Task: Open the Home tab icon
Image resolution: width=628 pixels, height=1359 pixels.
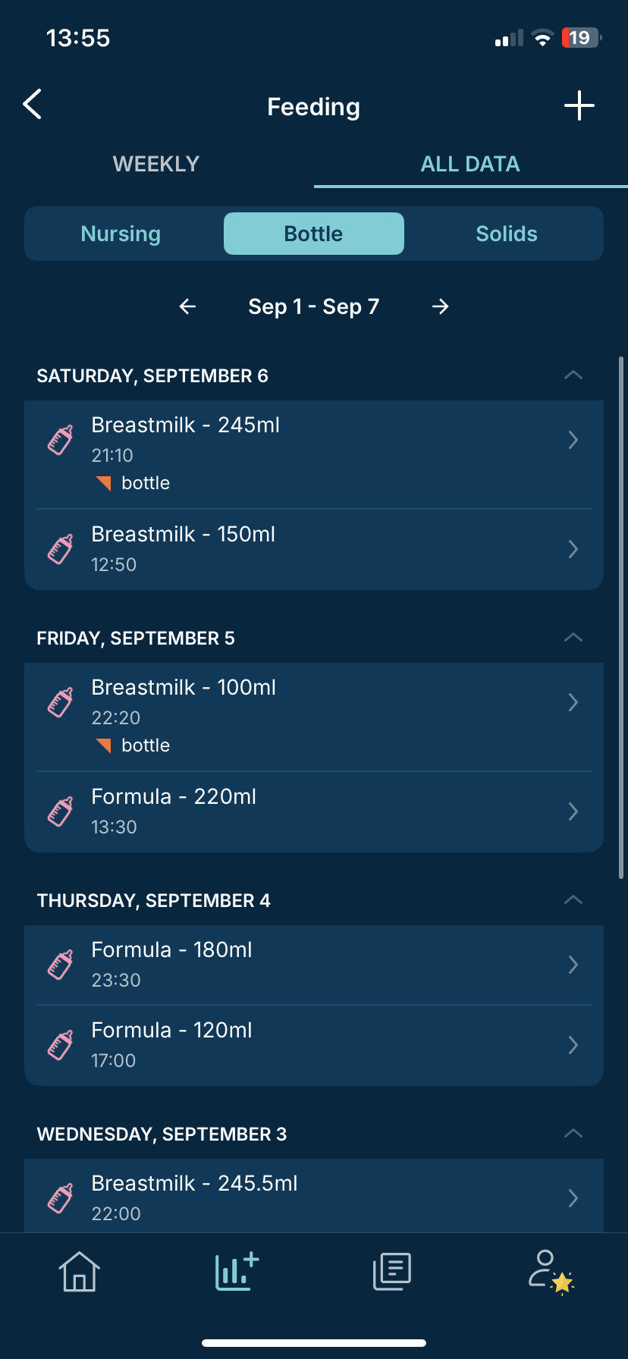Action: click(x=80, y=1270)
